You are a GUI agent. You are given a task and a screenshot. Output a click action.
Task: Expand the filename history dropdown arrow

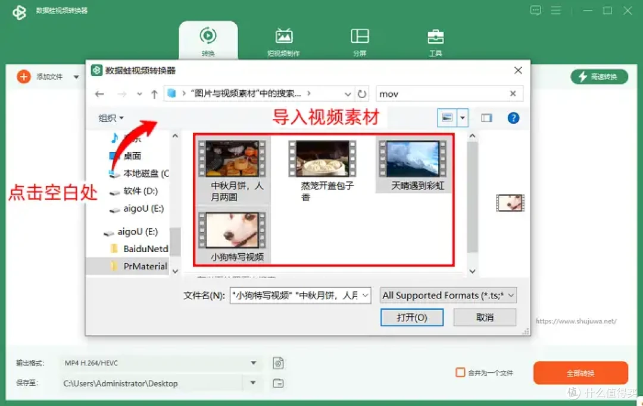pyautogui.click(x=366, y=295)
